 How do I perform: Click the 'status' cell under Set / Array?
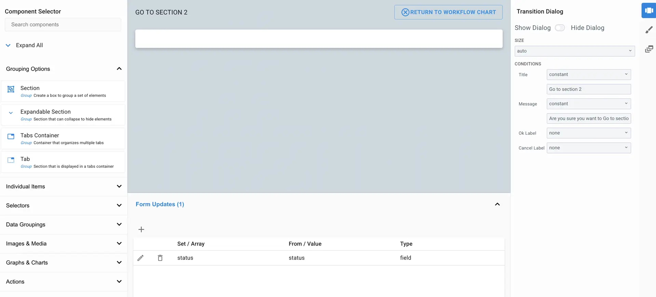click(x=185, y=258)
